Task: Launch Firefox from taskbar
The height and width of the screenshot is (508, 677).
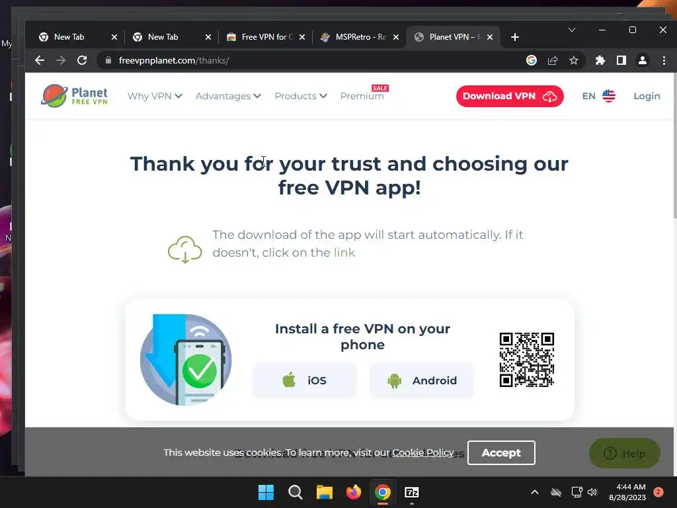Action: [x=354, y=492]
